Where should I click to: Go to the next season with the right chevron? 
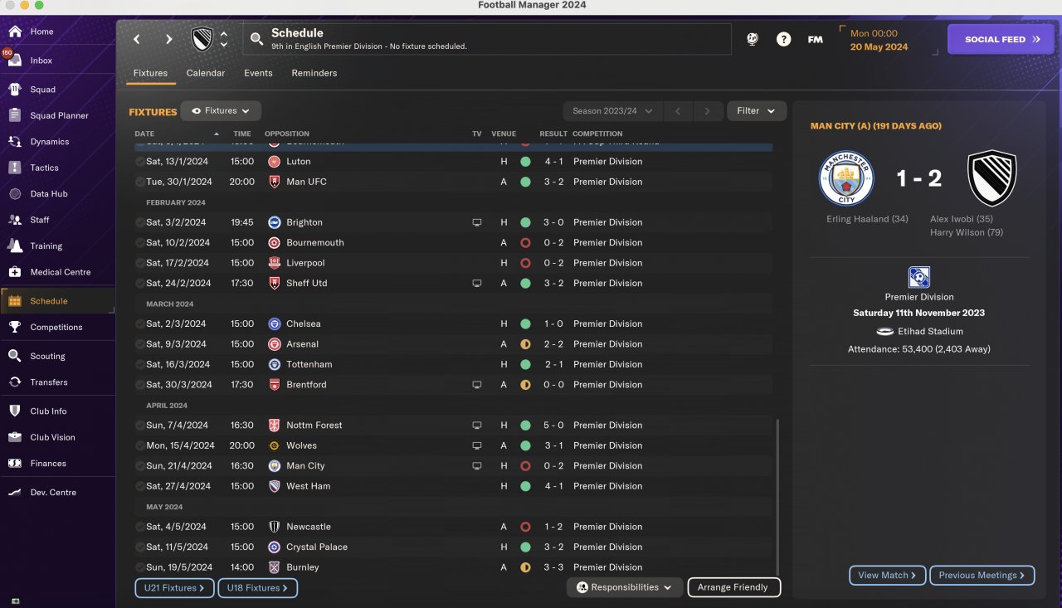(x=707, y=111)
